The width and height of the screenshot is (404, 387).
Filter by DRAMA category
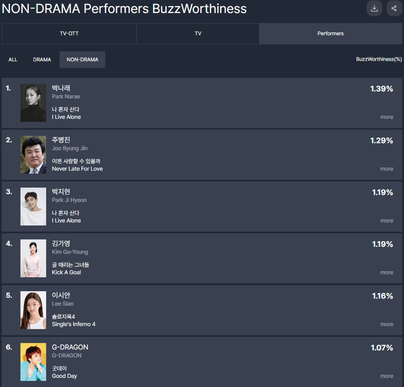point(42,59)
